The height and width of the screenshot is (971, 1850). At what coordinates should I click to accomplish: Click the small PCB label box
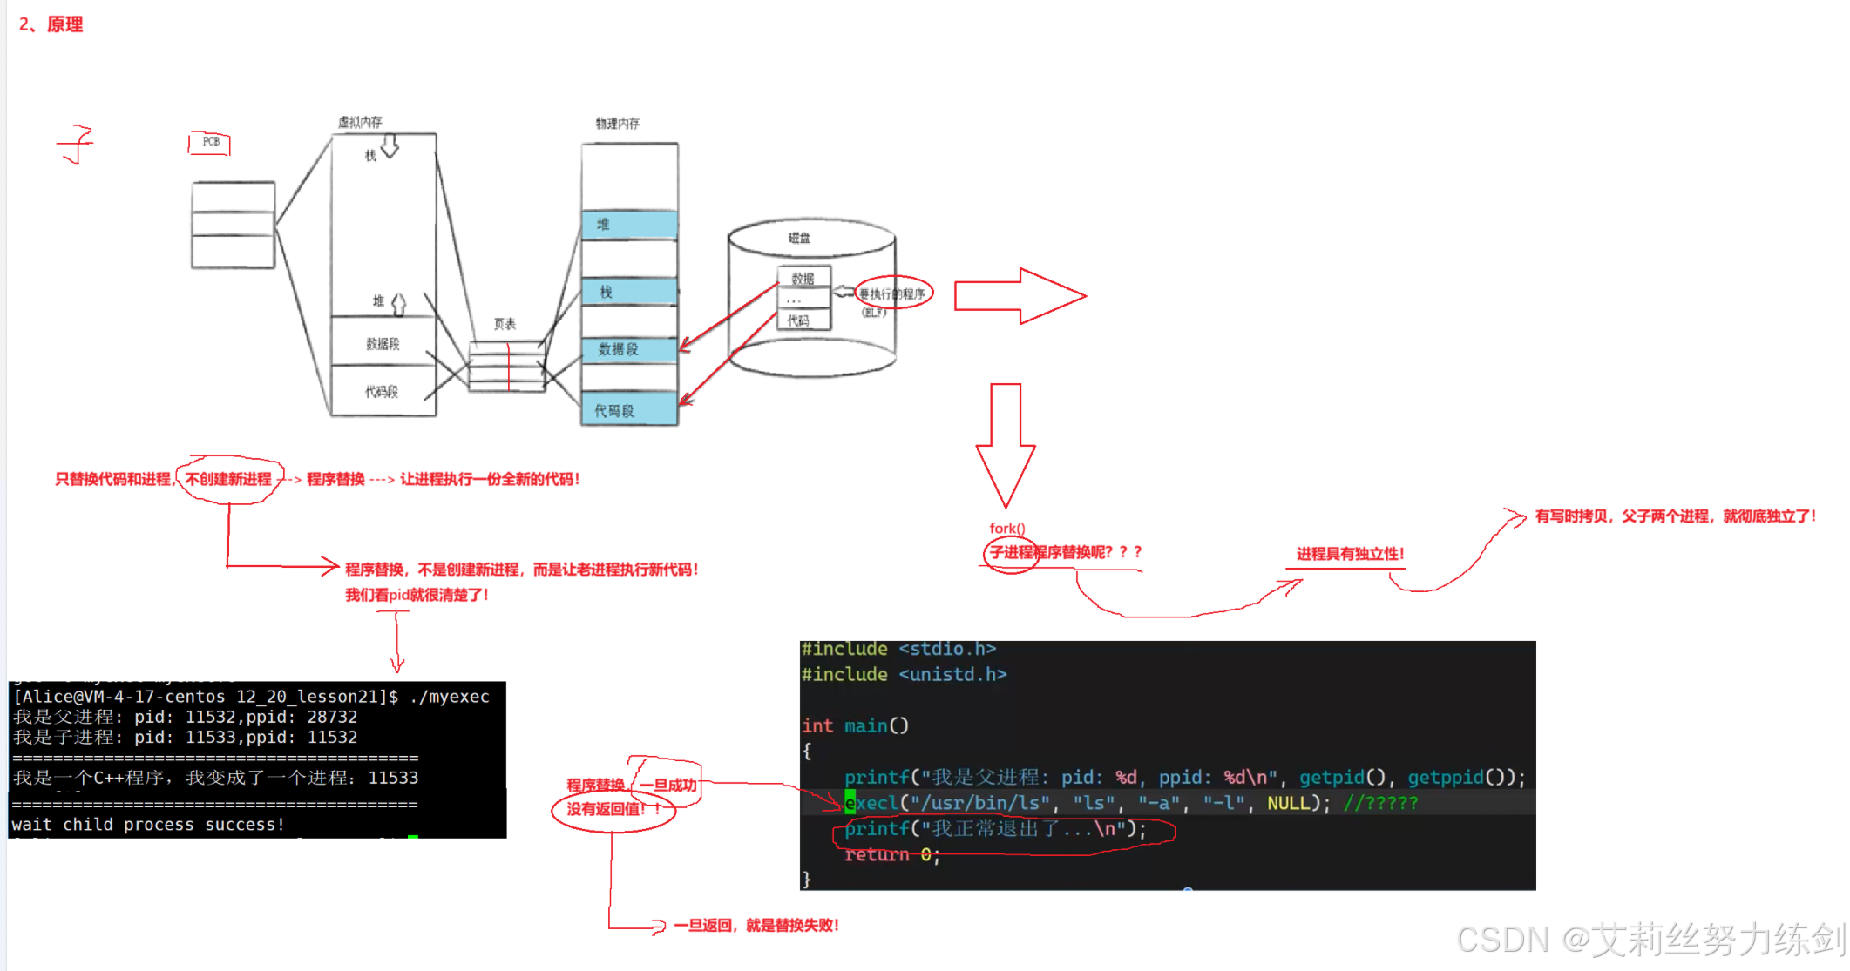pos(210,143)
